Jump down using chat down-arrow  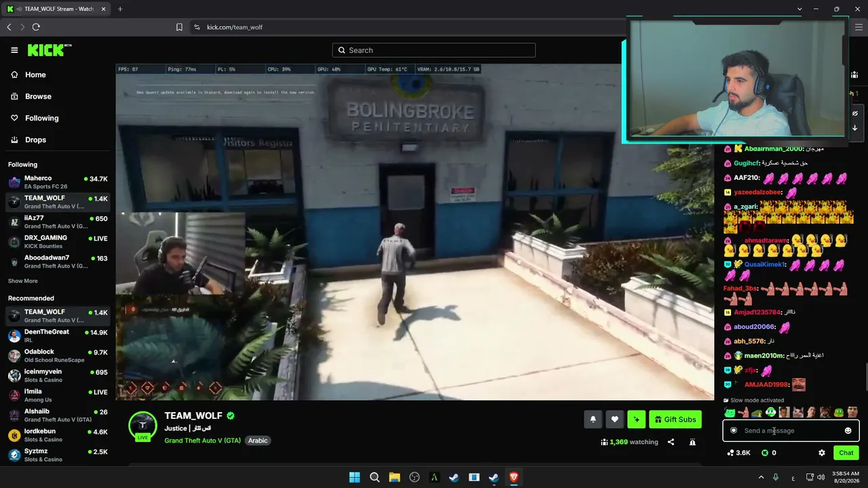855,127
